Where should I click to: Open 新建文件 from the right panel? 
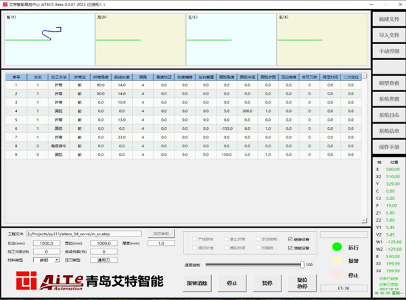tap(388, 19)
